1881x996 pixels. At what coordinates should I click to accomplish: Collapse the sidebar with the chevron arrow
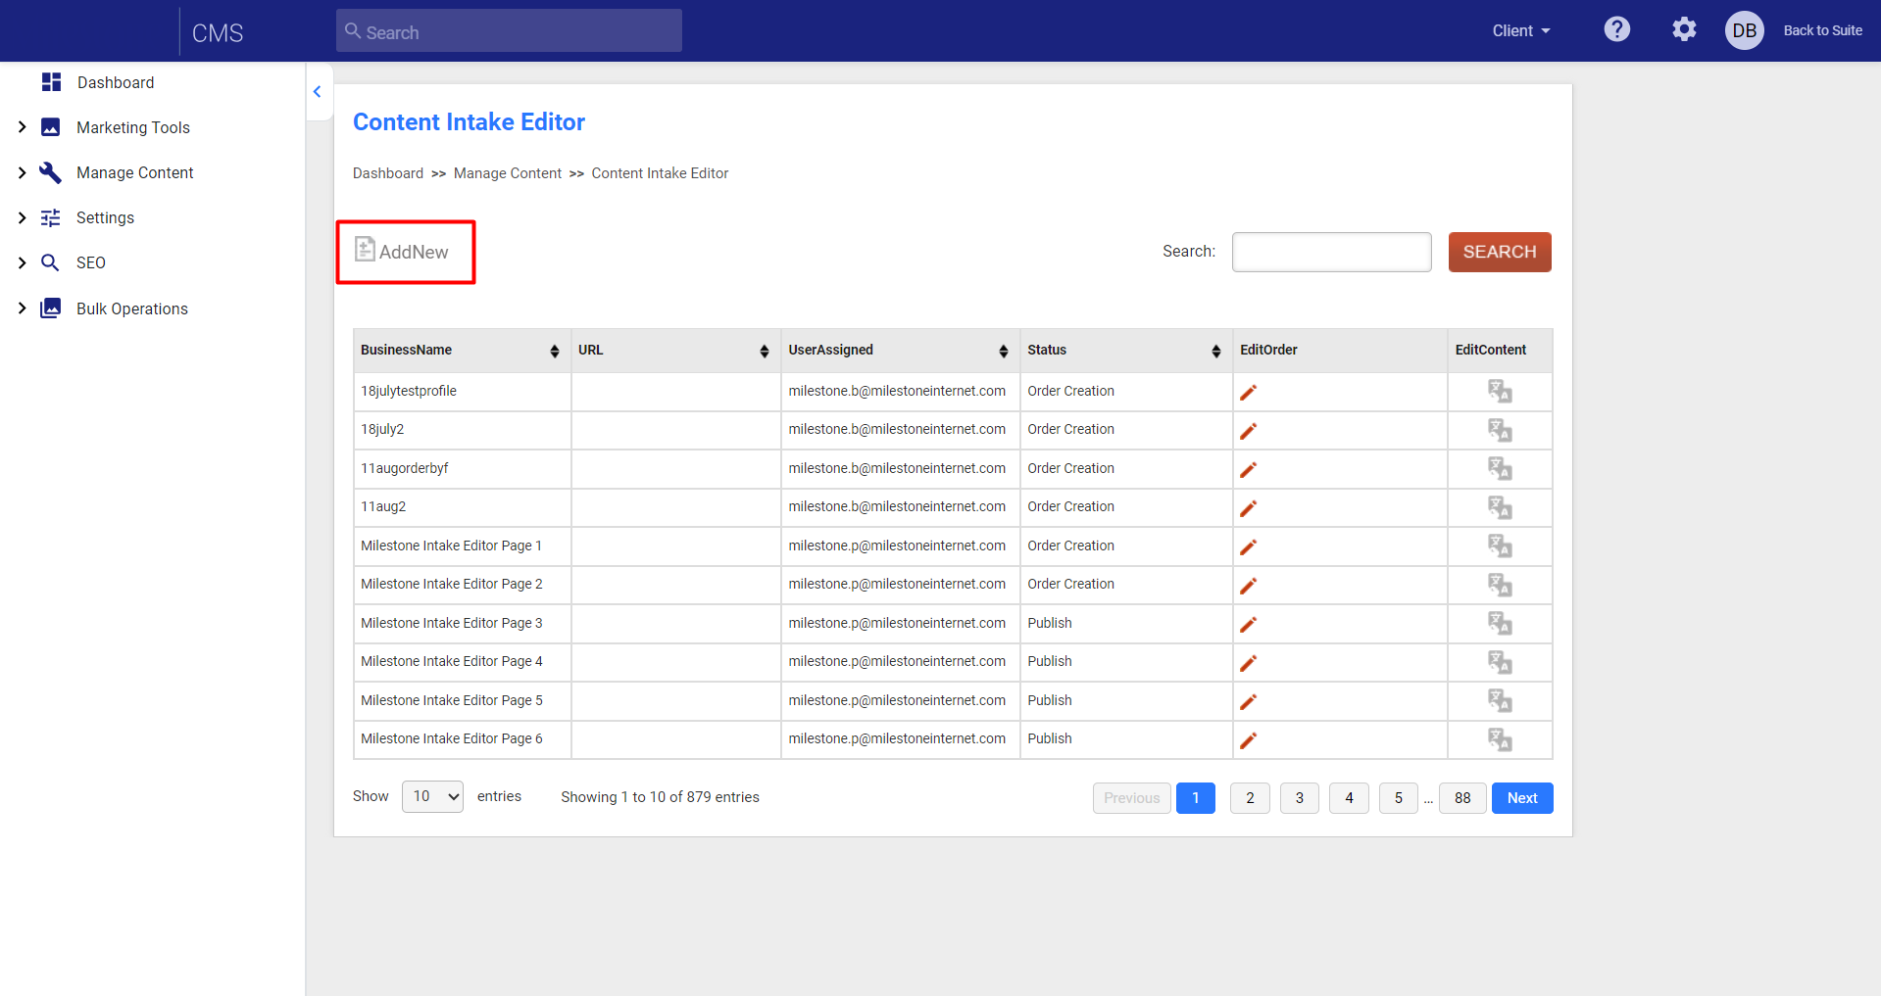318,92
